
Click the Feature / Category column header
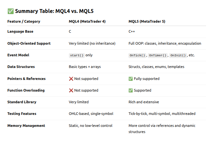pos(23,22)
